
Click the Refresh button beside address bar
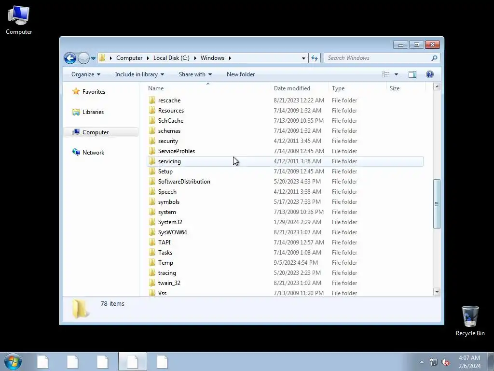(315, 58)
